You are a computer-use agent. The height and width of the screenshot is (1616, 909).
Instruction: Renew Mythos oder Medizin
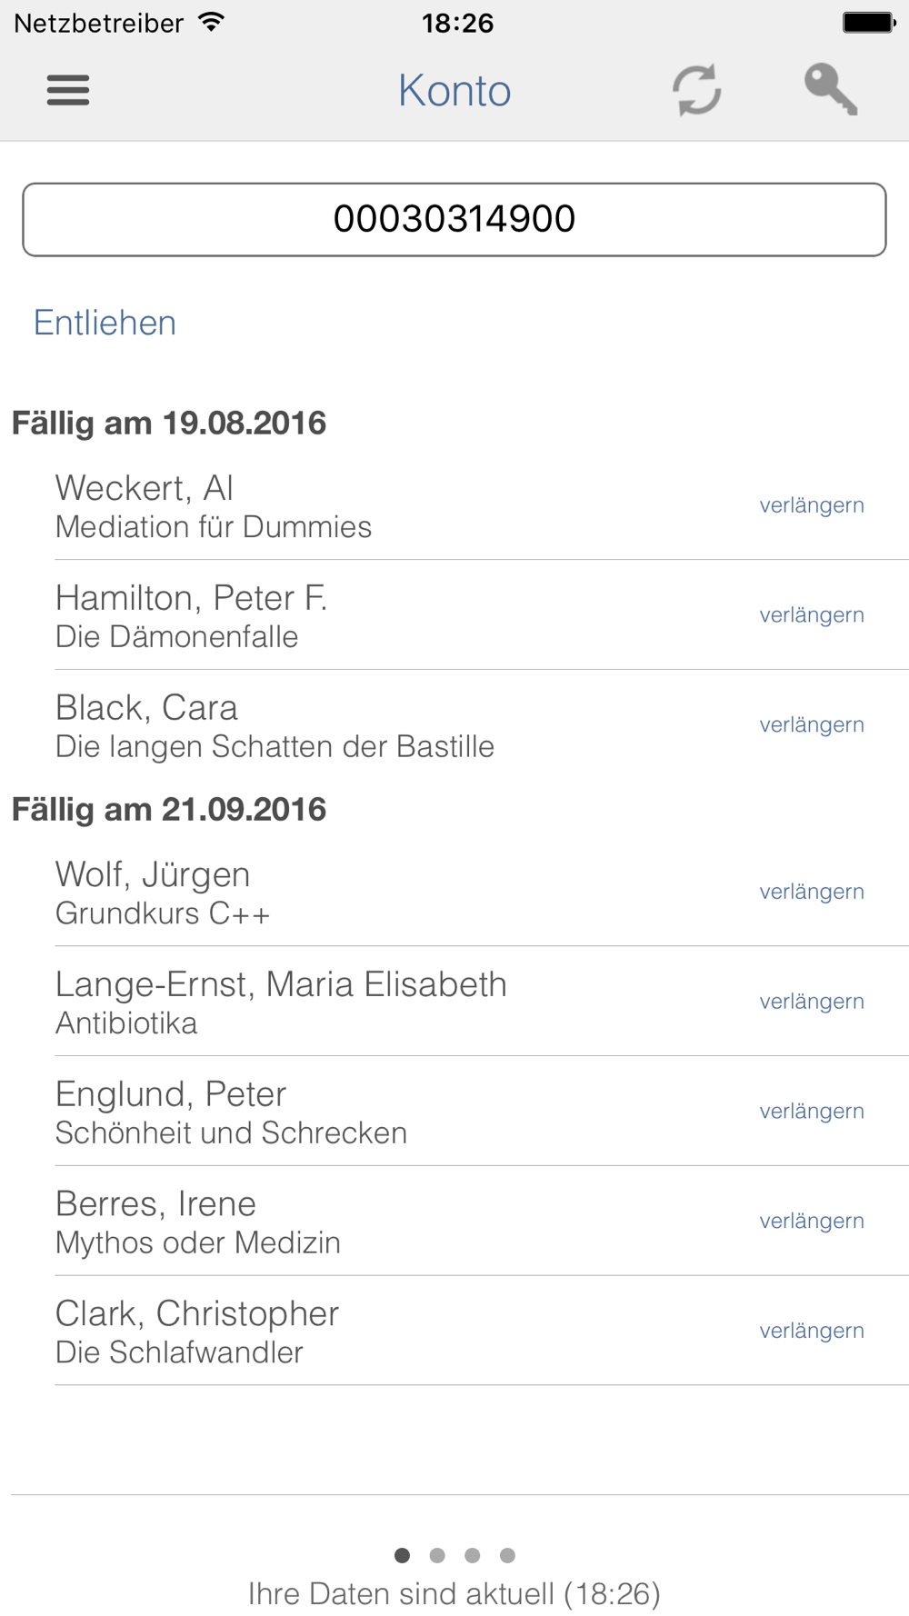(x=812, y=1222)
